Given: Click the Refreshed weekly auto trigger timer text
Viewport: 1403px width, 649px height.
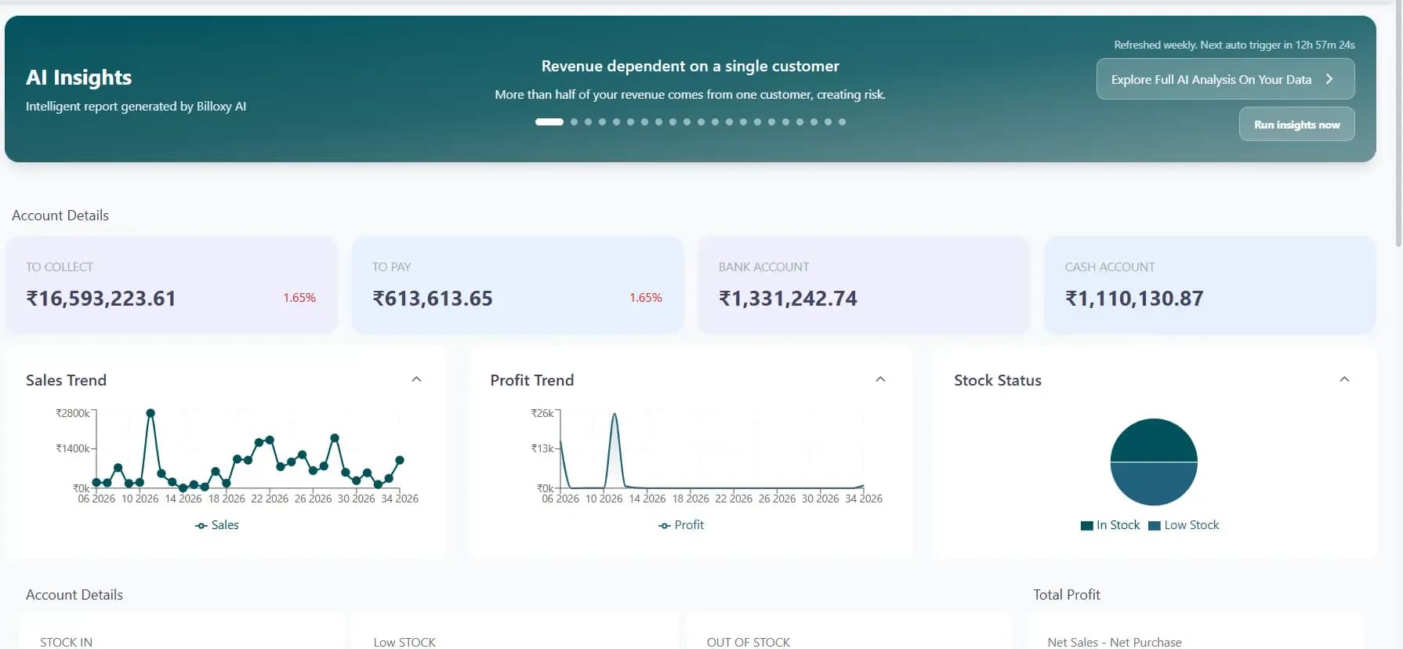Looking at the screenshot, I should tap(1234, 45).
